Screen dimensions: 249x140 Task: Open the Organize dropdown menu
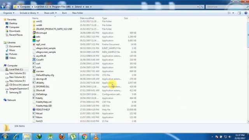[x=9, y=13]
